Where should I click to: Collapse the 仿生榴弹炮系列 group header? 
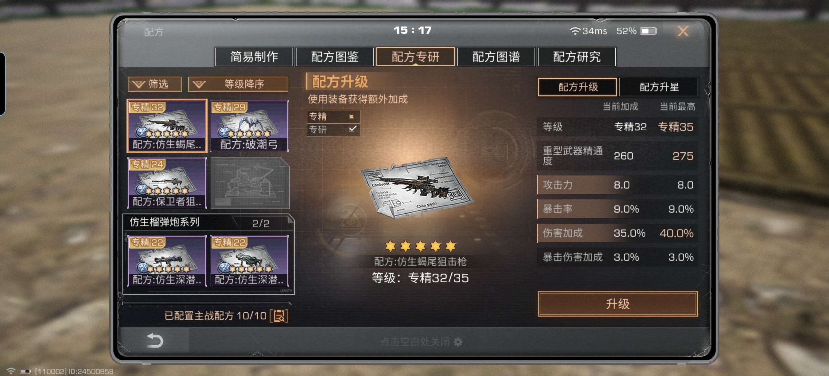pyautogui.click(x=208, y=222)
